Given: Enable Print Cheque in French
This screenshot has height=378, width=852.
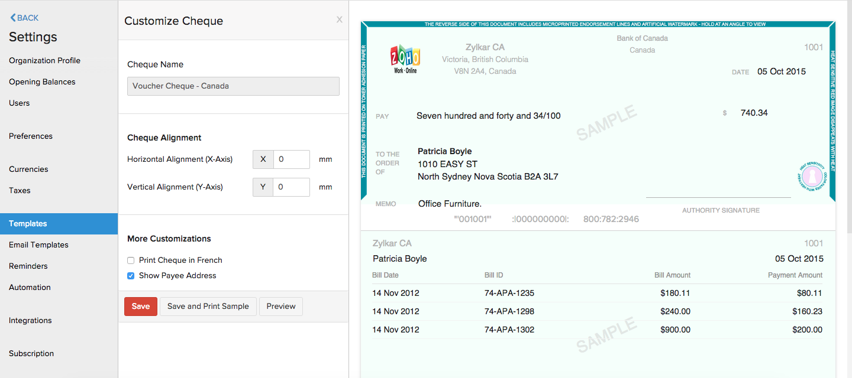Looking at the screenshot, I should click(x=131, y=260).
